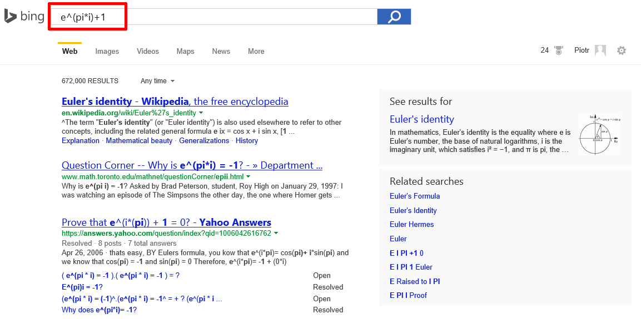Open the Piotr profile avatar
The width and height of the screenshot is (641, 319).
(600, 50)
